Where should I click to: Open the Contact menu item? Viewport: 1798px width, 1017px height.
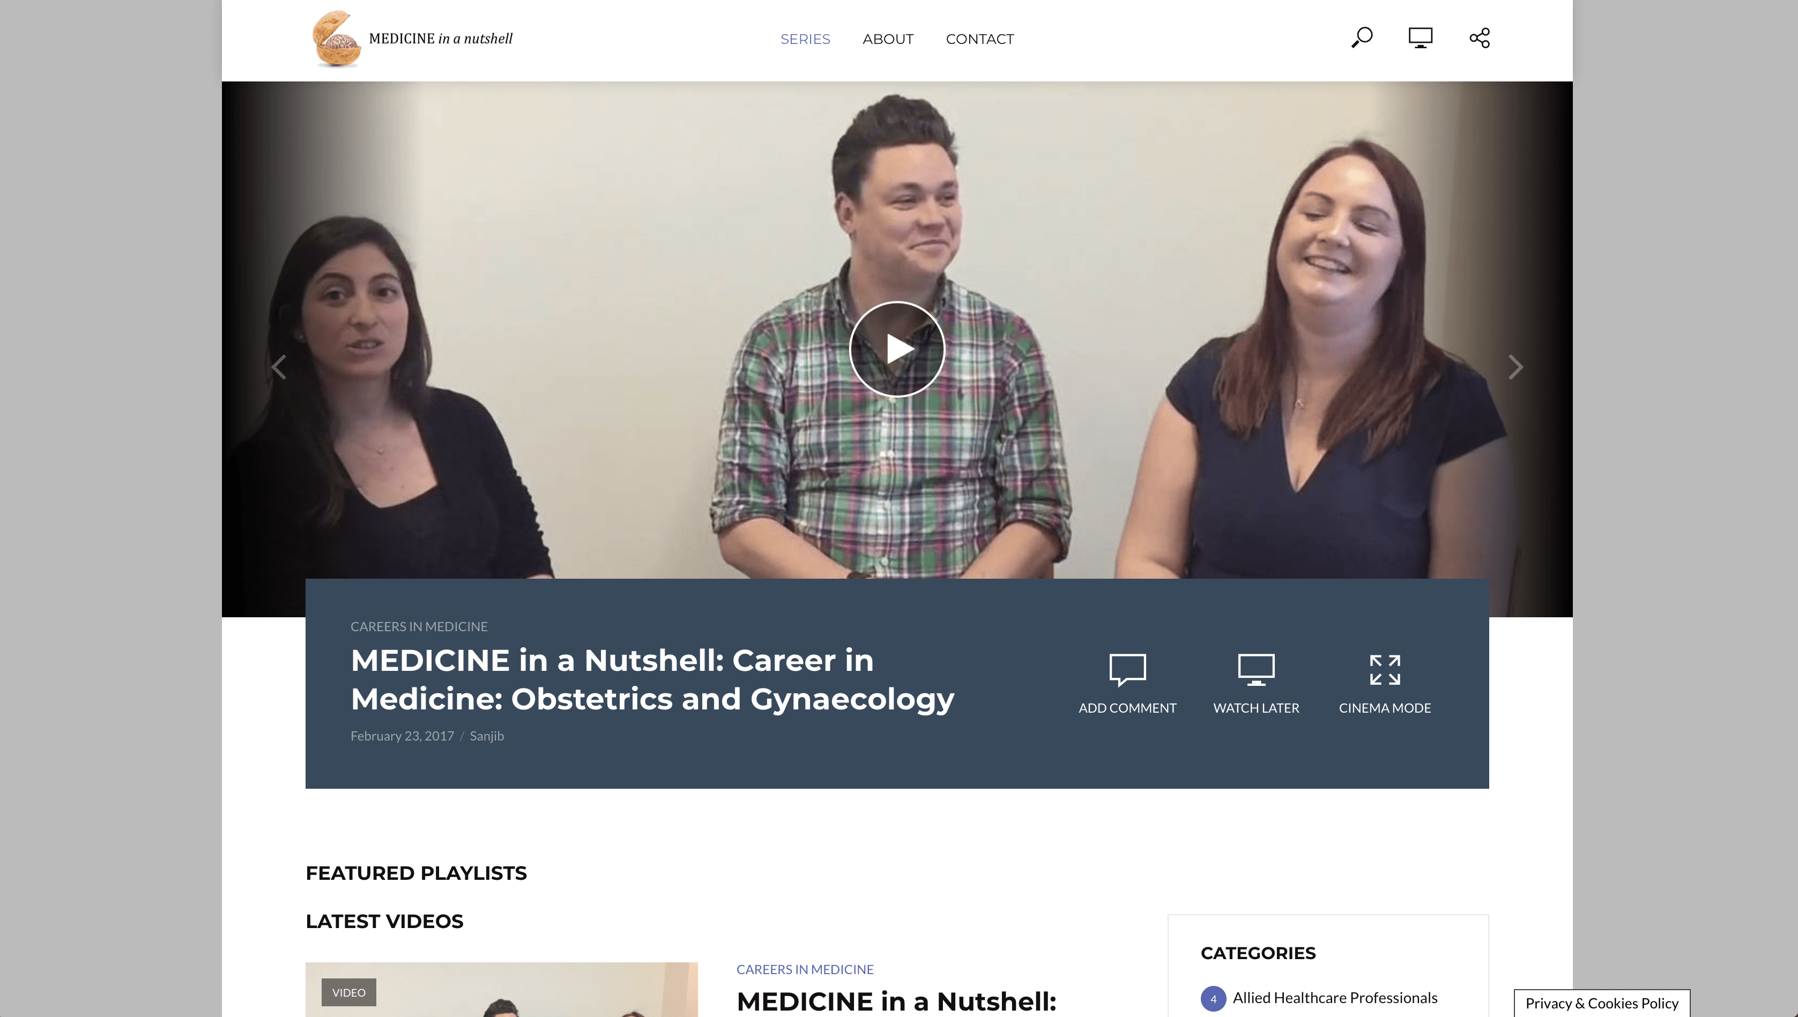979,39
